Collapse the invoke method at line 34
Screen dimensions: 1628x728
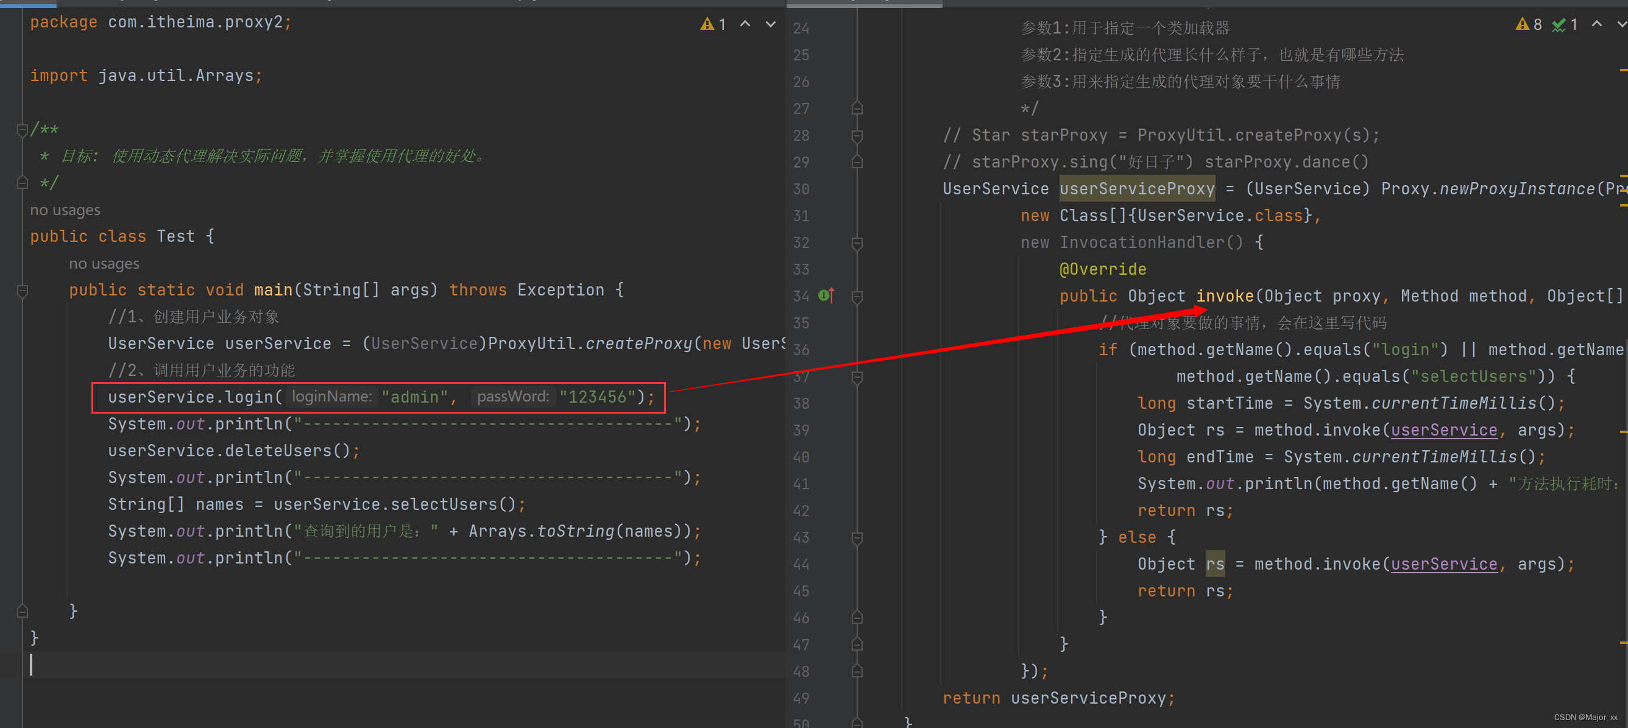tap(857, 297)
